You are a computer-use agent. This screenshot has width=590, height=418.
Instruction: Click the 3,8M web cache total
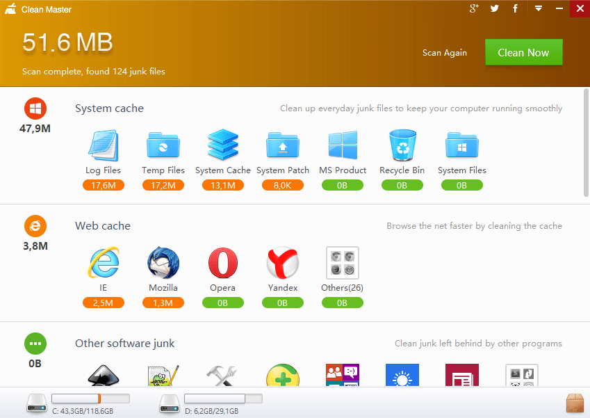35,246
